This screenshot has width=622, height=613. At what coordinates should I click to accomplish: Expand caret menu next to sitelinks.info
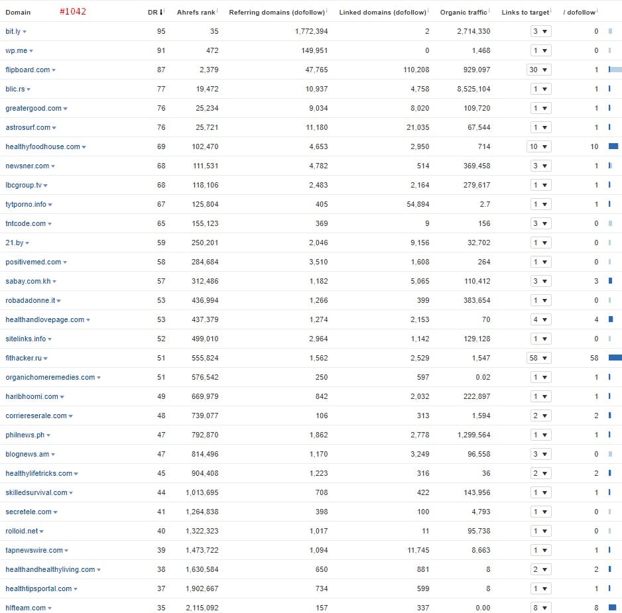coord(50,339)
